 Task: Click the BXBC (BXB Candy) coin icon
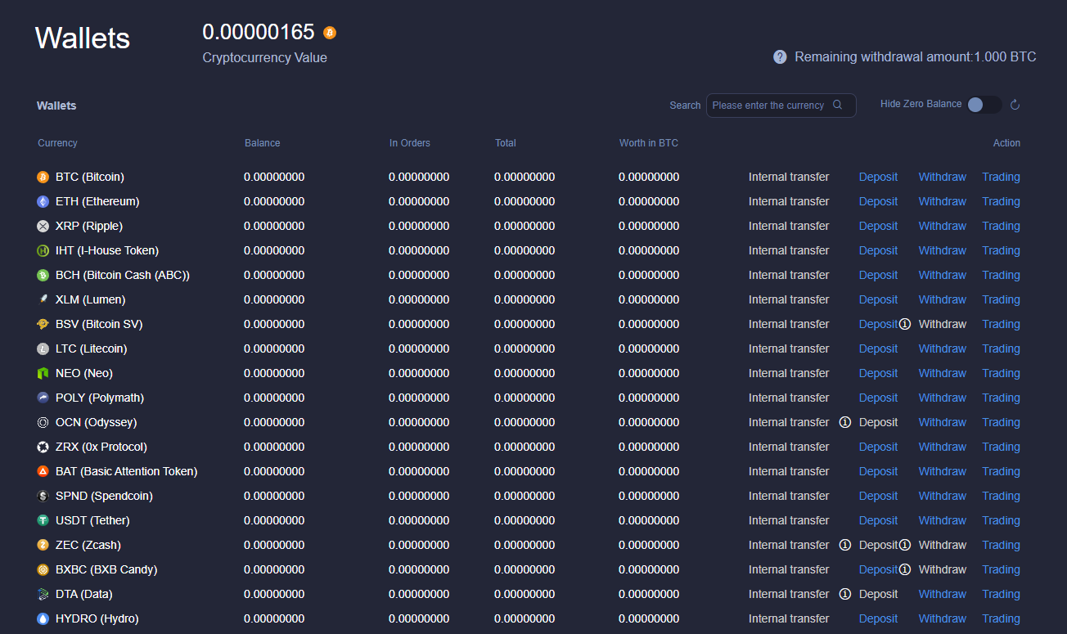coord(43,569)
